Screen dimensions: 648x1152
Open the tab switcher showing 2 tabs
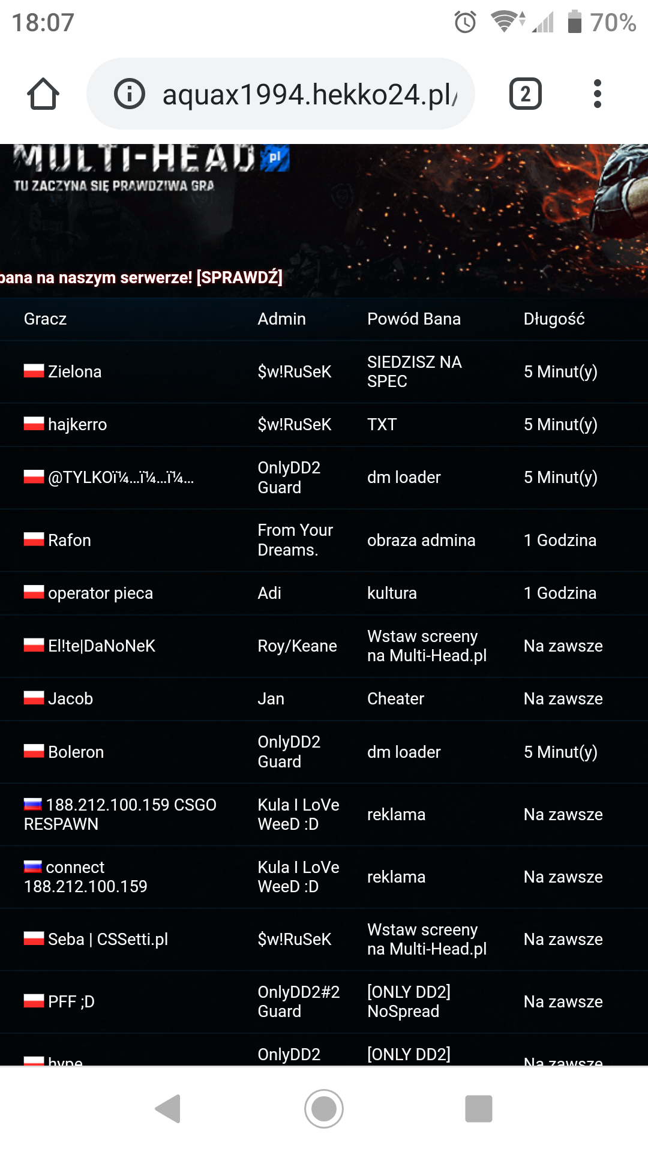tap(525, 94)
